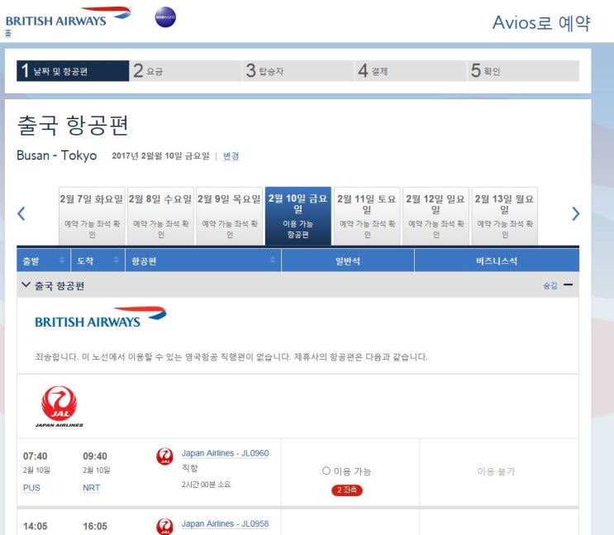Select step 4 결제
Screen dimensions: 614x535
pyautogui.click(x=411, y=71)
